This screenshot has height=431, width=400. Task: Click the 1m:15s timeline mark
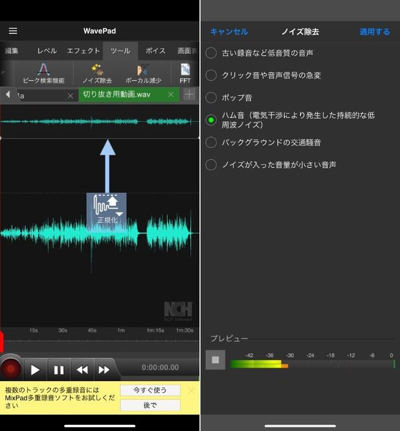[x=155, y=330]
